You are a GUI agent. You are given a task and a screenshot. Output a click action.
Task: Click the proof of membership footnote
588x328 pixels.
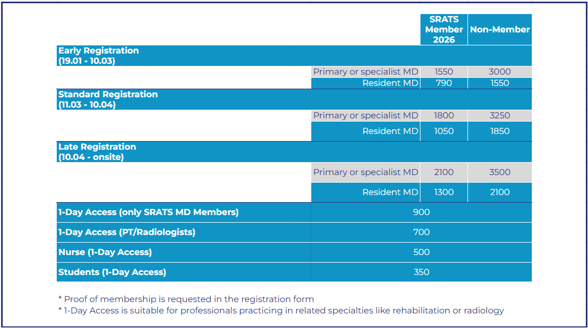186,299
